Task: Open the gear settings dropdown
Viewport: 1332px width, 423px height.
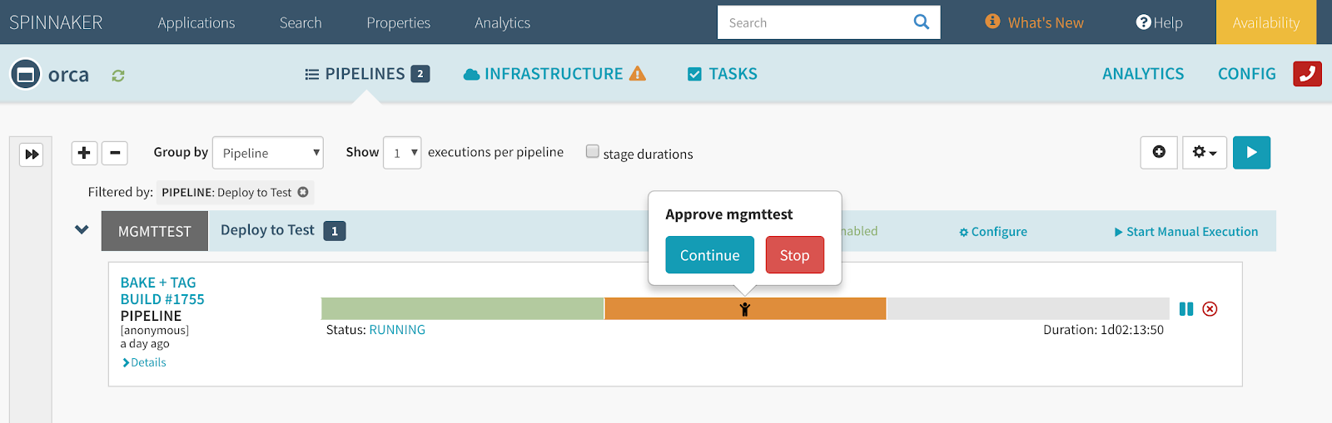Action: click(1205, 152)
